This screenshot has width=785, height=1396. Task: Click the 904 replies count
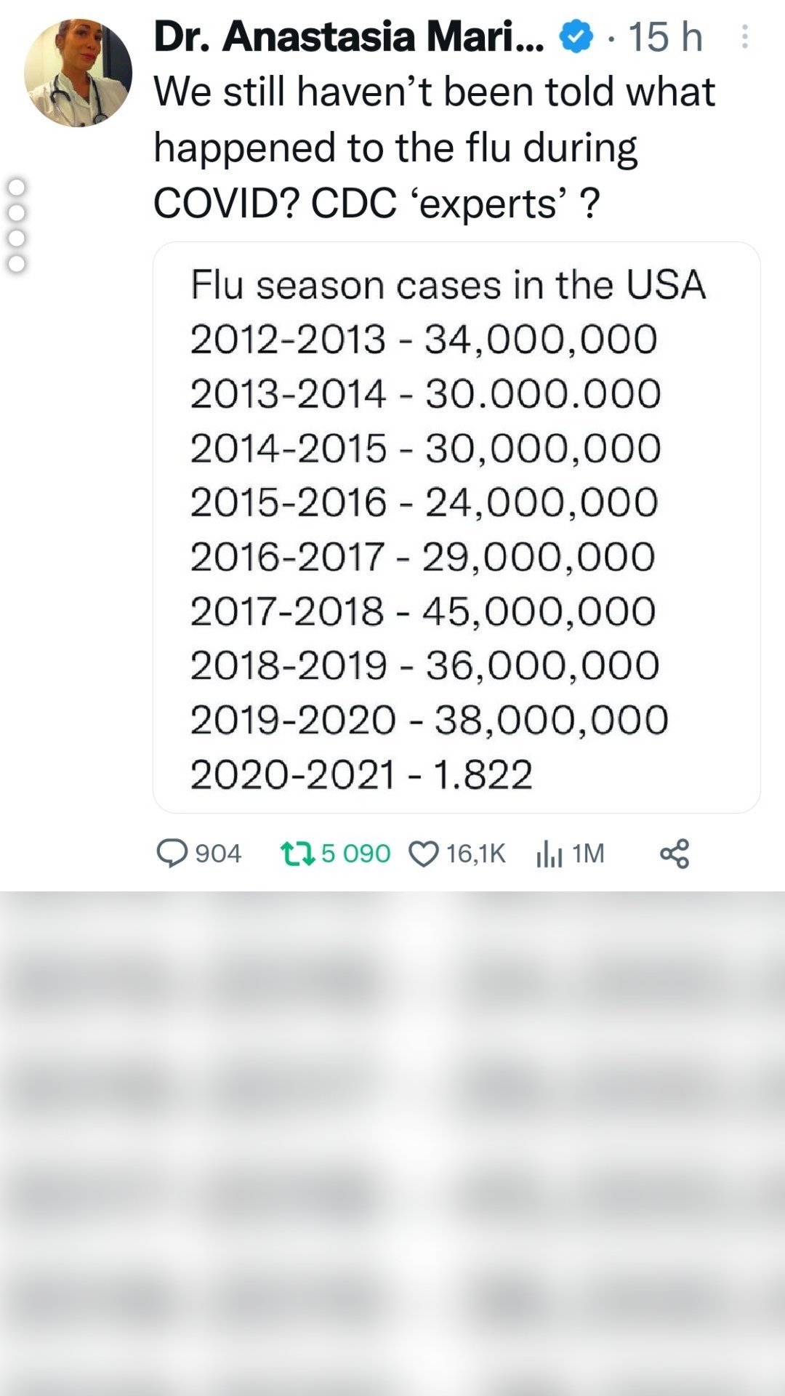click(x=218, y=853)
